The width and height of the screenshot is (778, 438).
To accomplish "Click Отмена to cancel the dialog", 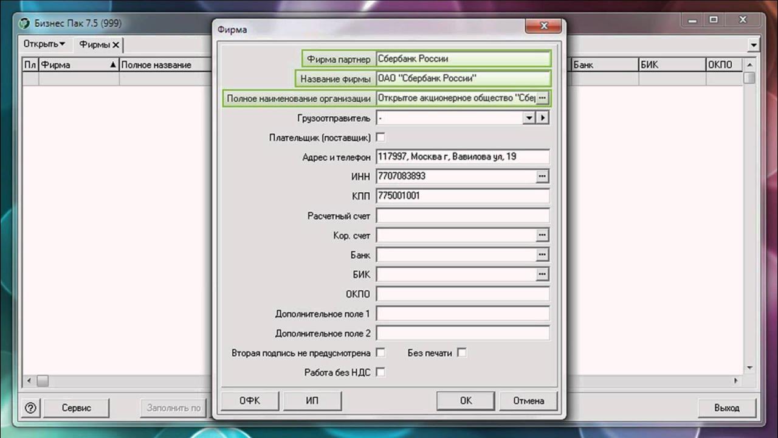I will 528,400.
